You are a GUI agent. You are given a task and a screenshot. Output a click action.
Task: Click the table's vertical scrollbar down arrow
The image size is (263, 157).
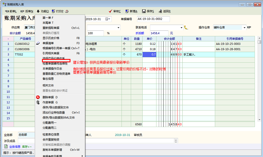pyautogui.click(x=259, y=120)
